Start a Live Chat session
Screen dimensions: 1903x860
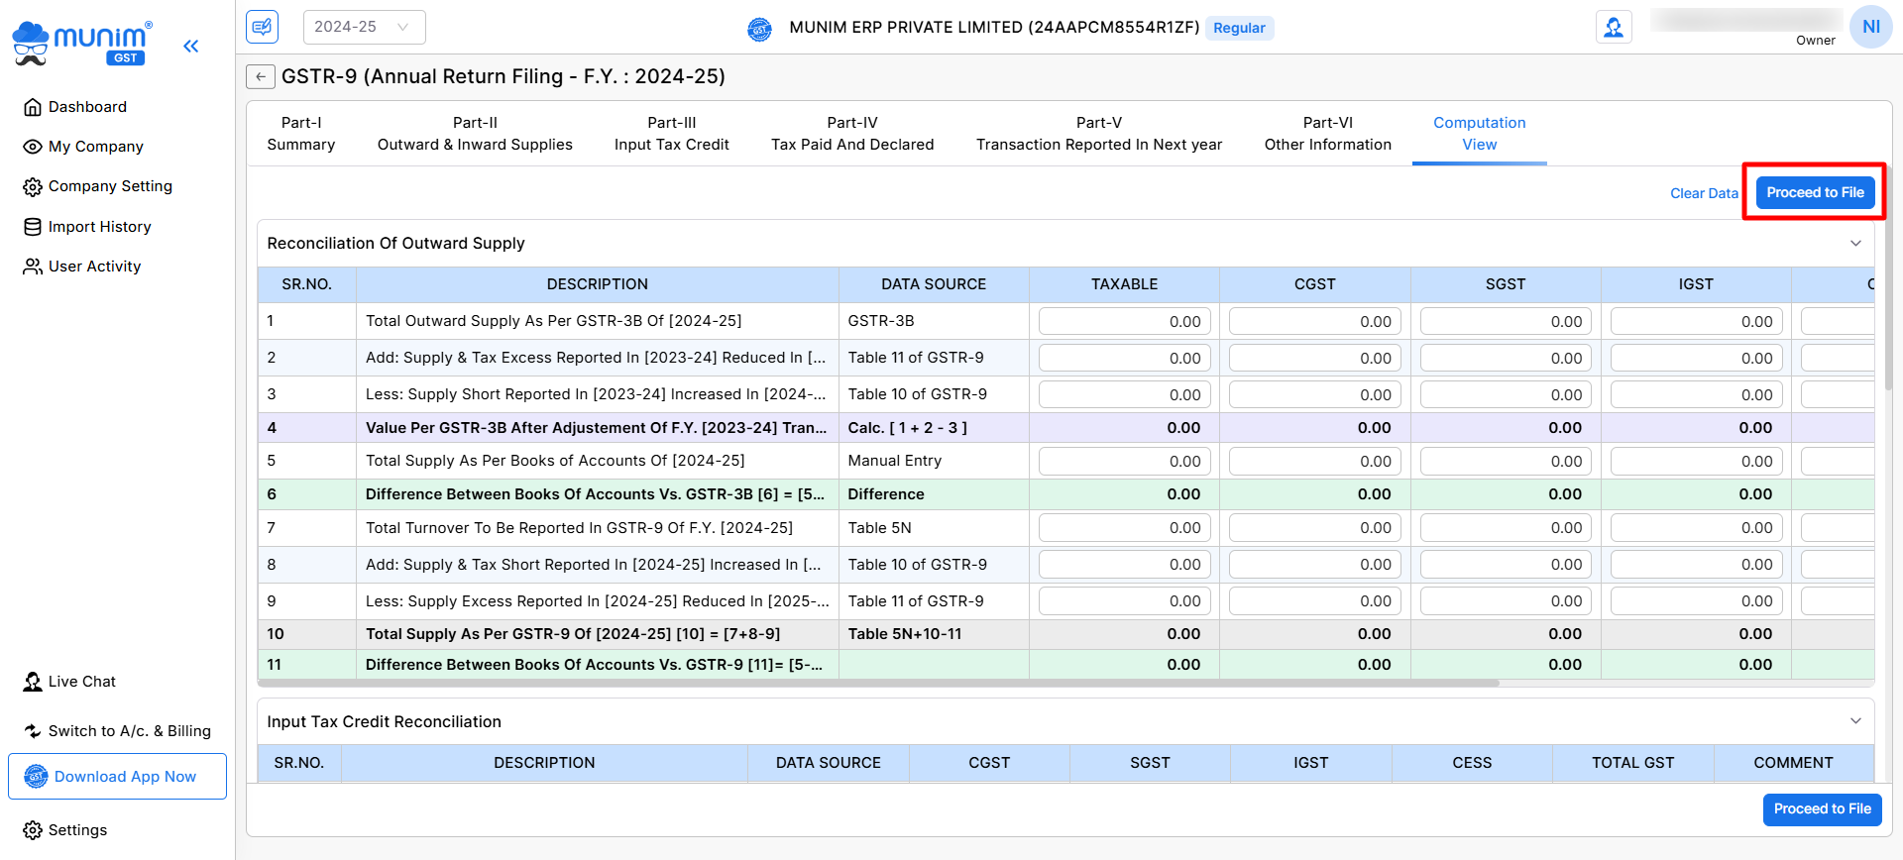[x=69, y=682]
